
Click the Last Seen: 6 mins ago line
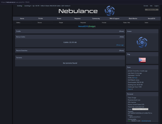pyautogui.click(x=135, y=73)
